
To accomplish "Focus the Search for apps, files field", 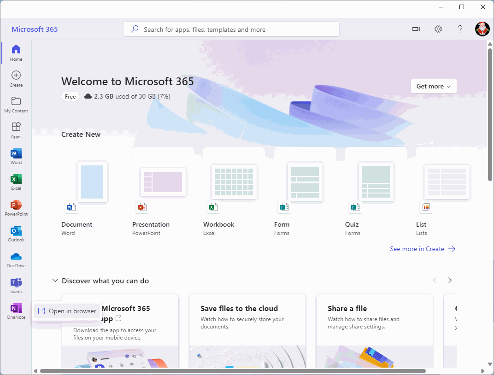I will [x=231, y=29].
